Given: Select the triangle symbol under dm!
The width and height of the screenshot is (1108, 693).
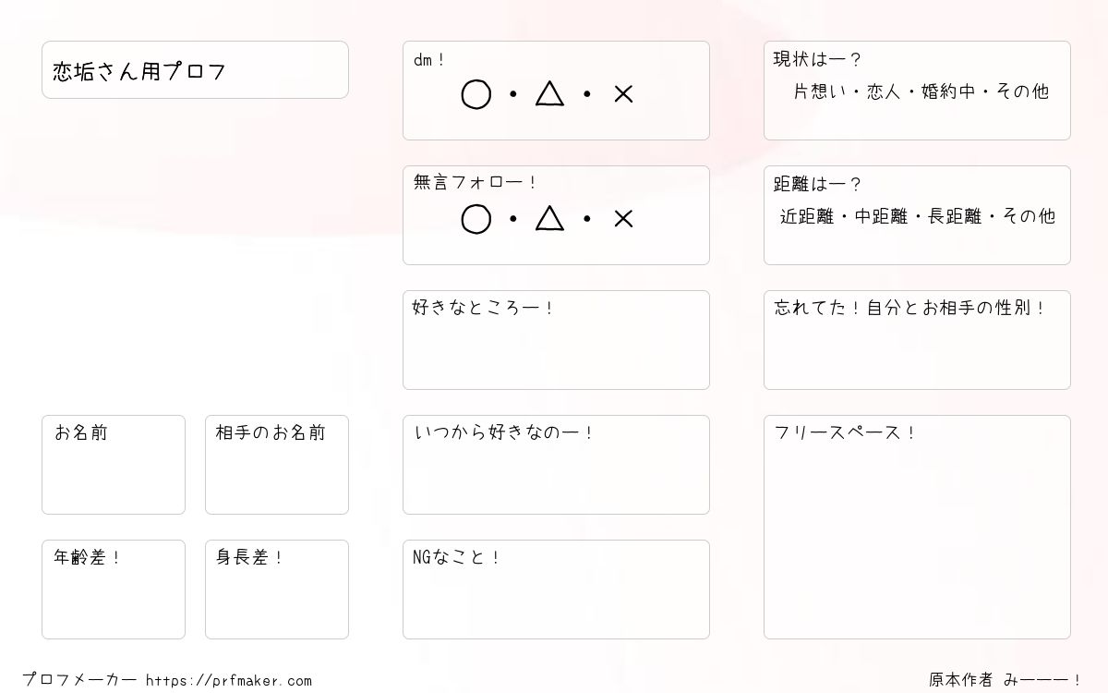Looking at the screenshot, I should click(549, 93).
